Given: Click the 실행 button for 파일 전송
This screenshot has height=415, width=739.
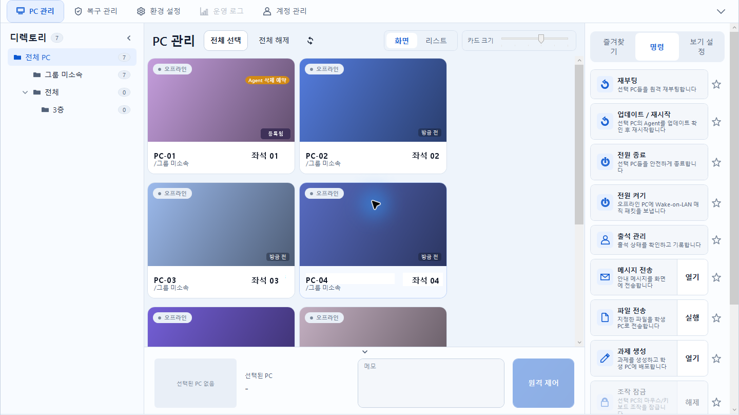Looking at the screenshot, I should point(692,318).
